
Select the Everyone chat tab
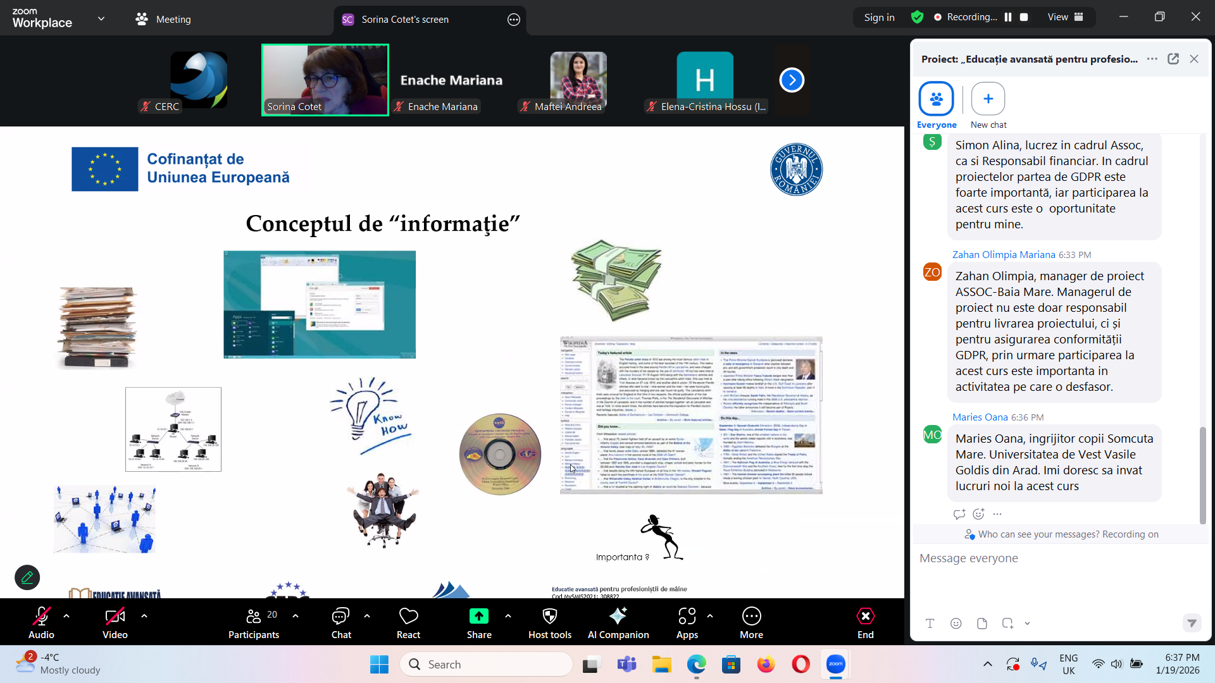coord(936,105)
